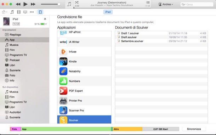Viewport: 216px width, 135px height.
Task: Select Numbers in the applications list
Action: click(84, 81)
